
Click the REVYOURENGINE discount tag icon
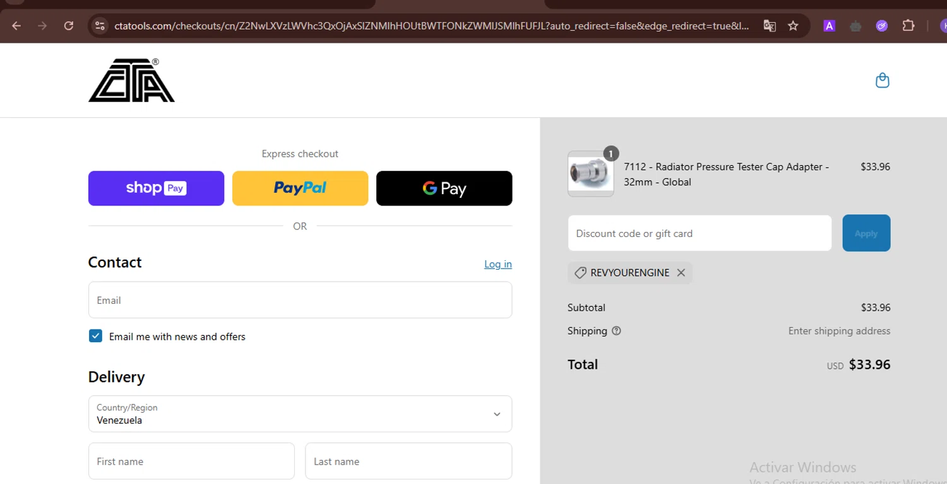pos(580,273)
